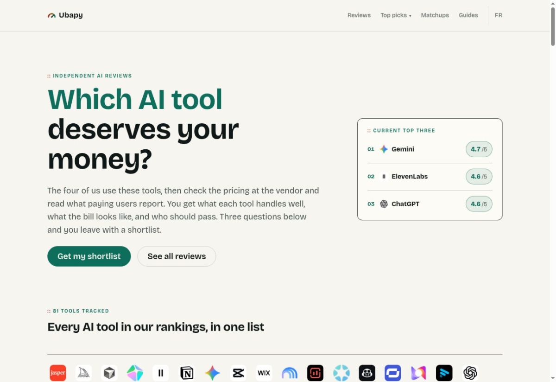Open the Gemini entry in the top three

pos(430,149)
